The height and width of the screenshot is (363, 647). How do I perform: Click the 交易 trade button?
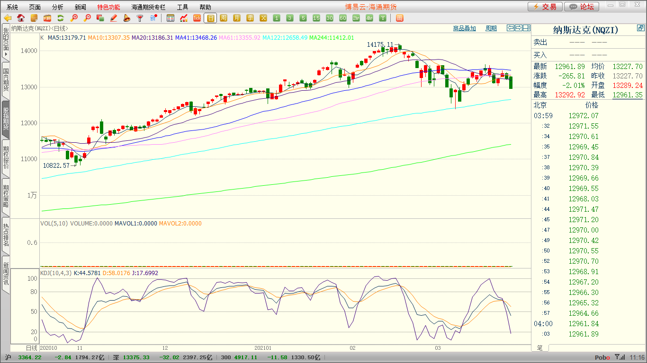545,7
